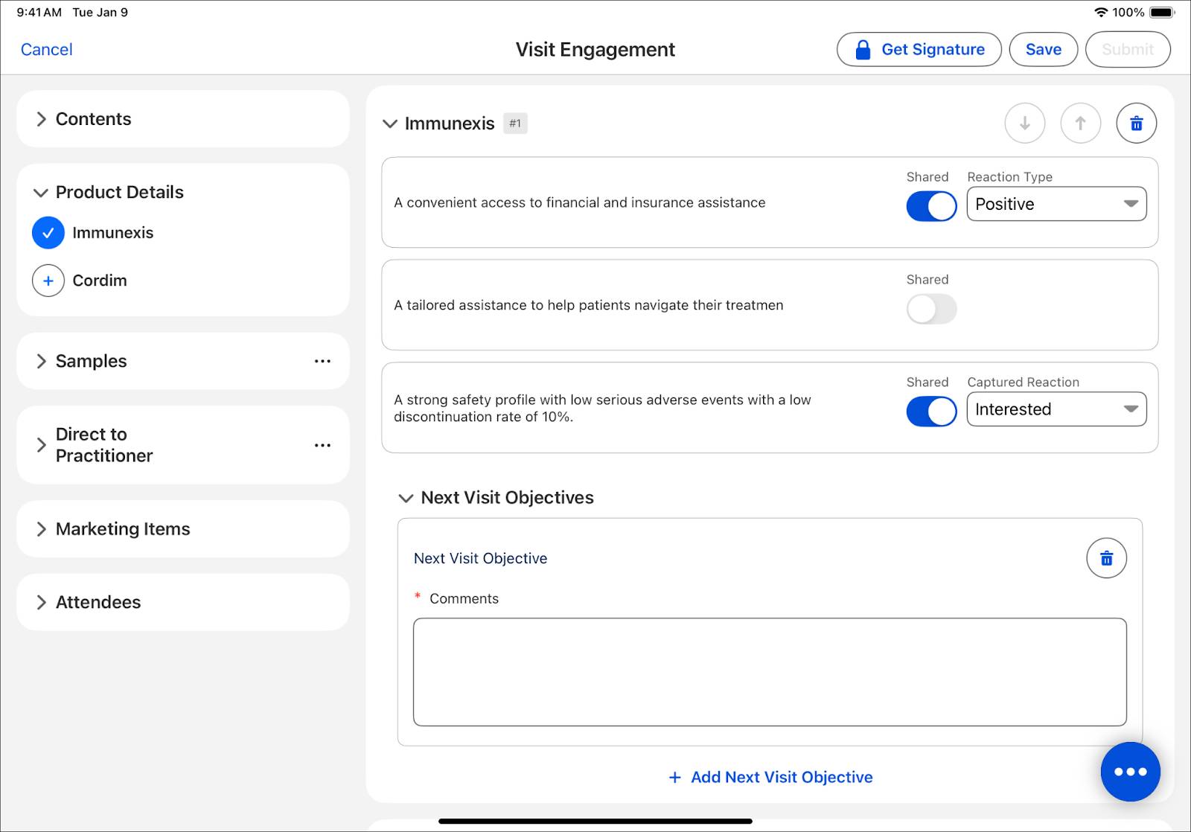Enable sharing for tailored assistance message

click(930, 309)
